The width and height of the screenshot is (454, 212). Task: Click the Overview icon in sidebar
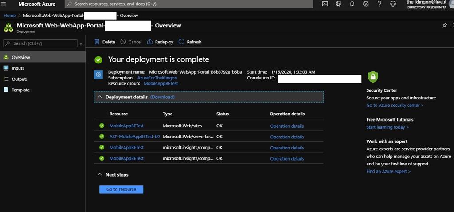pos(6,57)
